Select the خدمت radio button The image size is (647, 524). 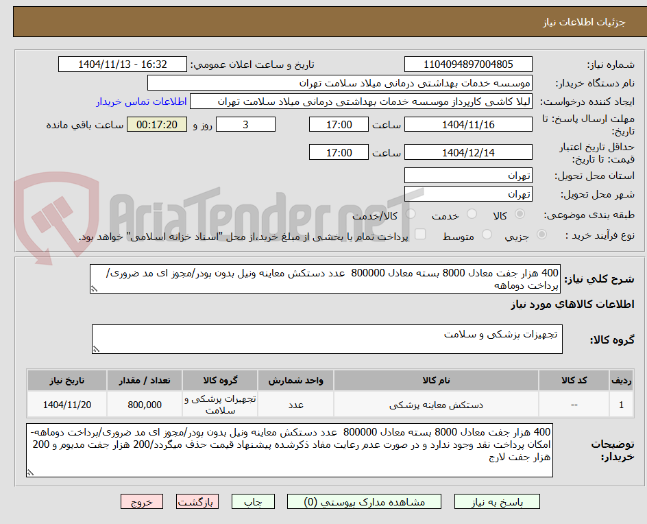(472, 214)
